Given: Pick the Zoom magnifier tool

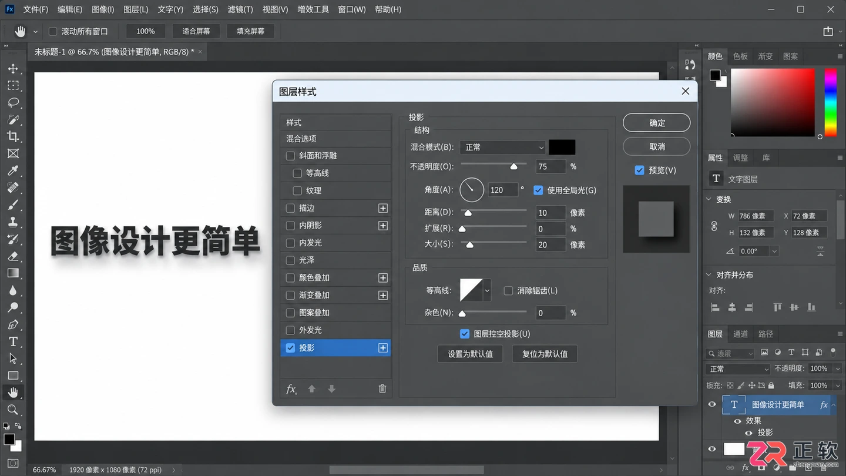Looking at the screenshot, I should (x=13, y=410).
